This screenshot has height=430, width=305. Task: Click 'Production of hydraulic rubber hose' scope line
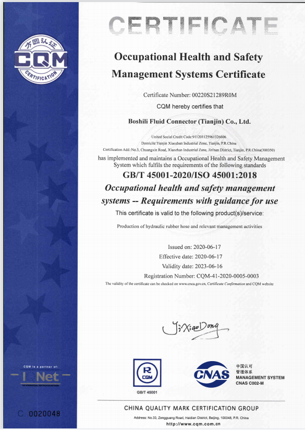[189, 226]
